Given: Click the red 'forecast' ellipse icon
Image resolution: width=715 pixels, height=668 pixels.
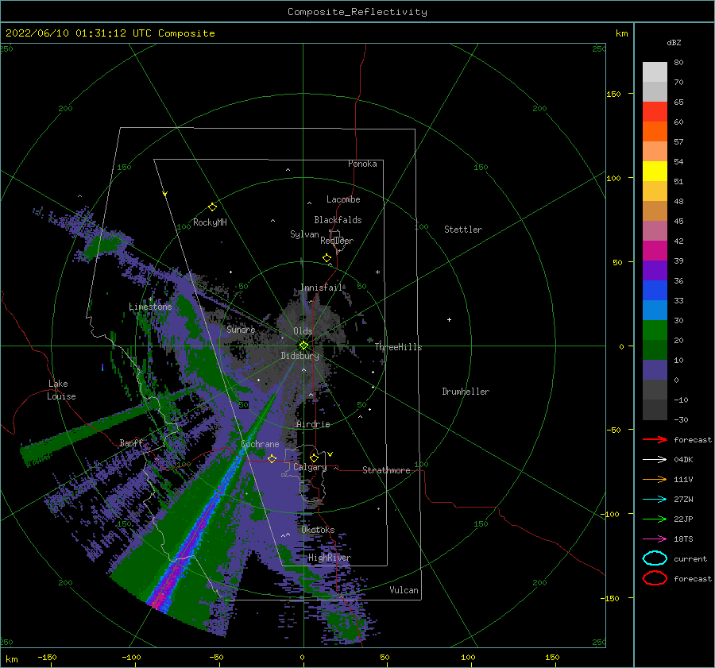Looking at the screenshot, I should (x=655, y=578).
